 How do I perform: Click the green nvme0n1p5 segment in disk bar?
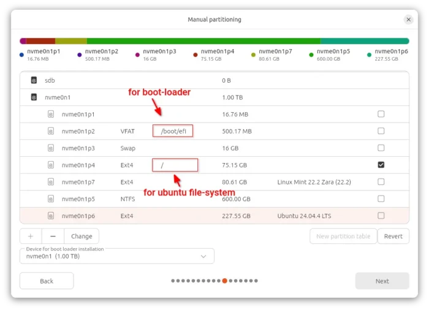point(202,41)
